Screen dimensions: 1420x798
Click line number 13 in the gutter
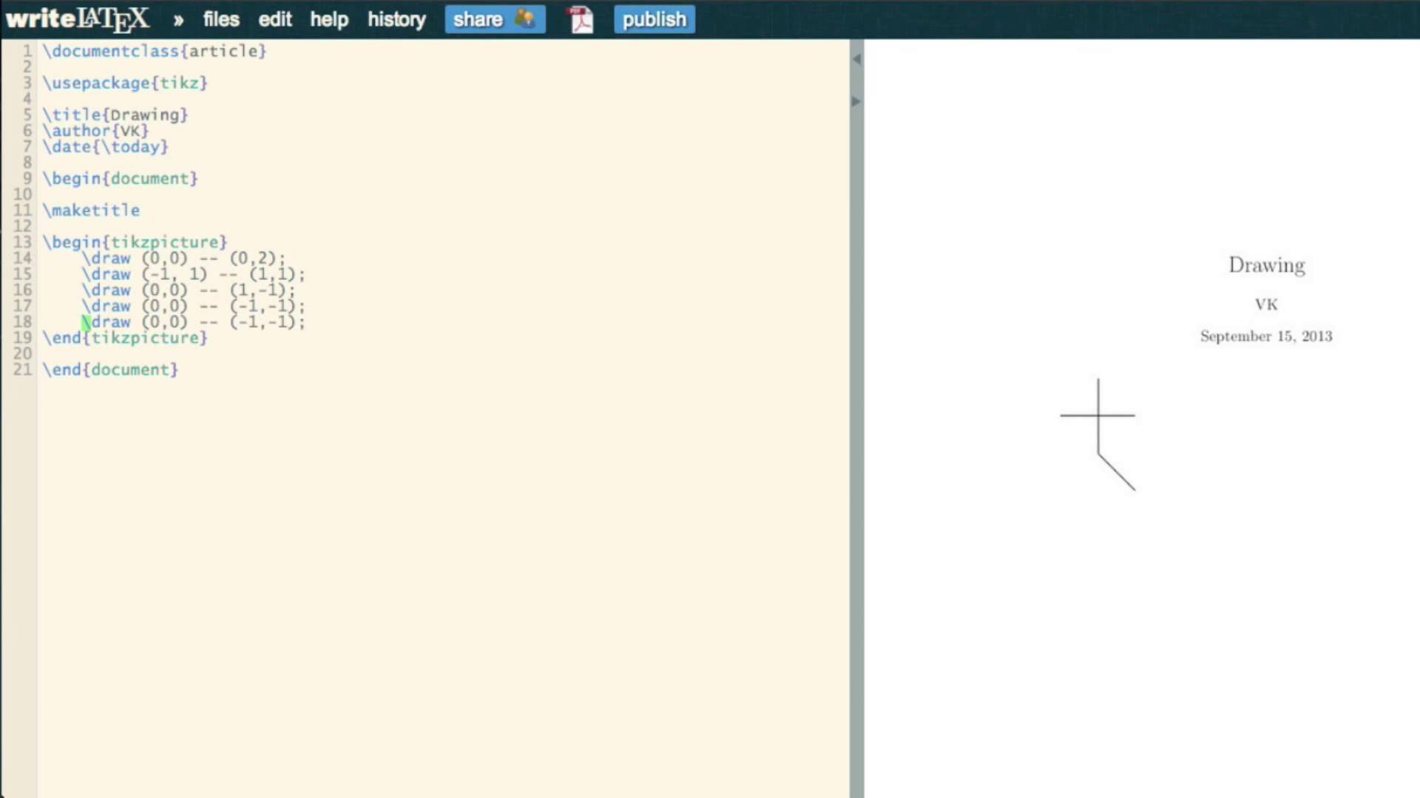pyautogui.click(x=21, y=242)
